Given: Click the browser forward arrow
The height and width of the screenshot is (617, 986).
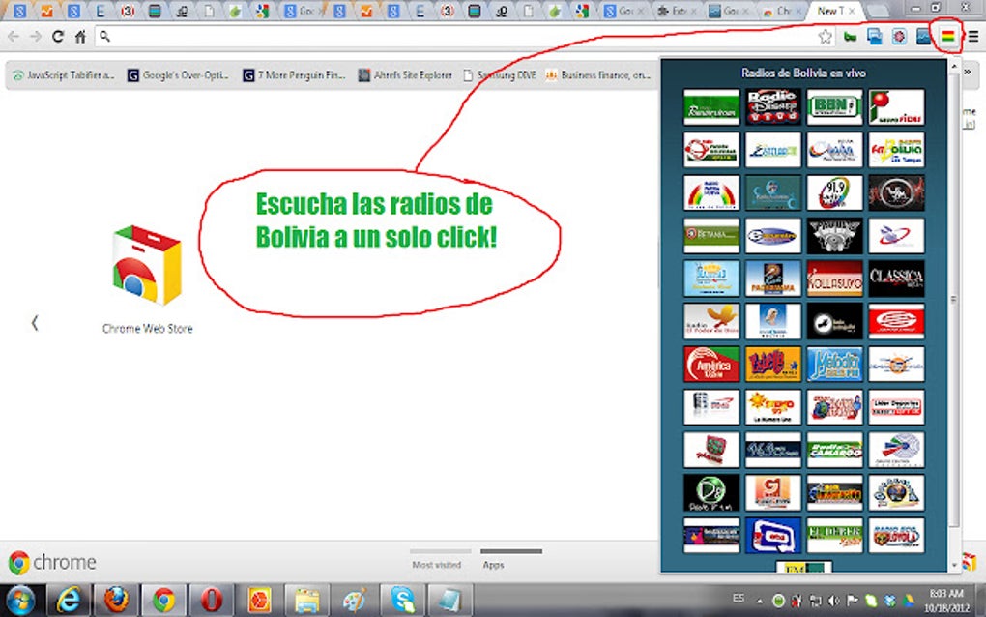Looking at the screenshot, I should pyautogui.click(x=35, y=37).
